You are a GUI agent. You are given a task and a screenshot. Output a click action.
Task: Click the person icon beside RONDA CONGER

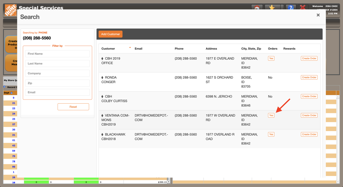click(103, 78)
